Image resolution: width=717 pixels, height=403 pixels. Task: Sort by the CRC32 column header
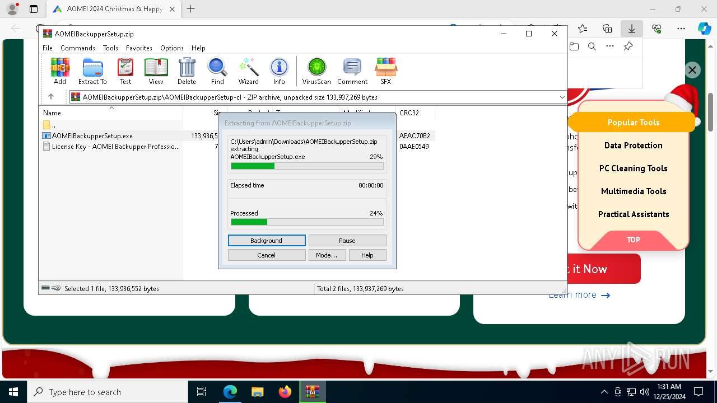click(415, 113)
